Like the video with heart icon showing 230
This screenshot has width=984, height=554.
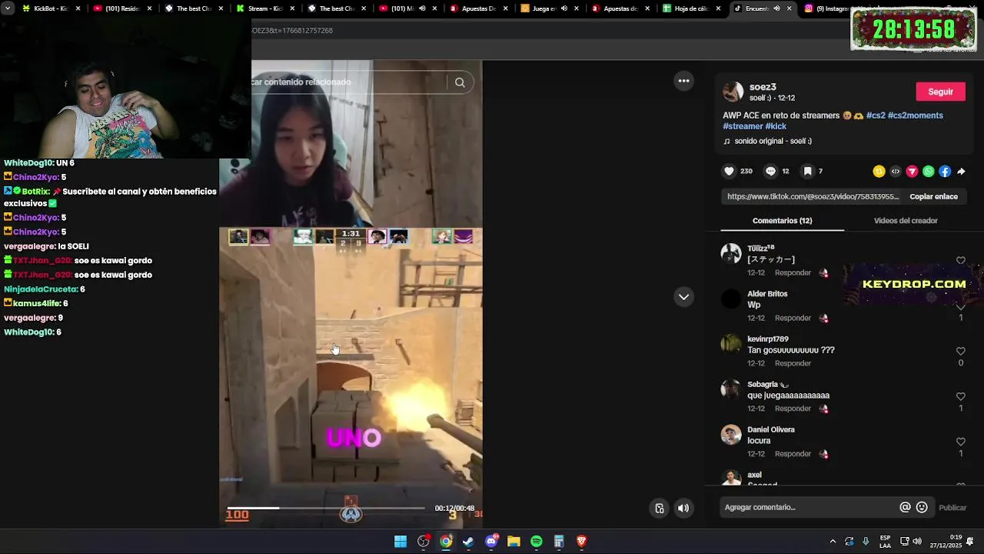(730, 172)
